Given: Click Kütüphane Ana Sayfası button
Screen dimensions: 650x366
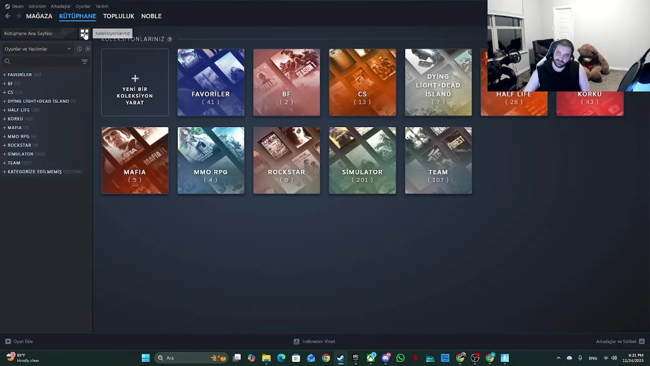Looking at the screenshot, I should tap(40, 34).
